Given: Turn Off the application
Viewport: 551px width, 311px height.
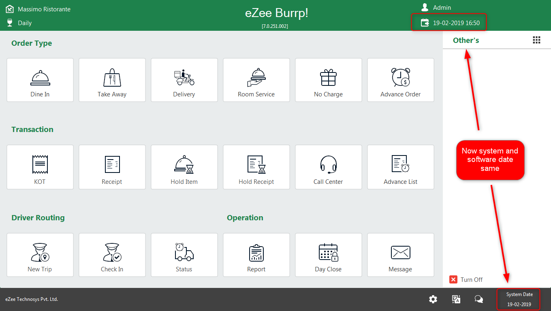Looking at the screenshot, I should click(x=466, y=279).
